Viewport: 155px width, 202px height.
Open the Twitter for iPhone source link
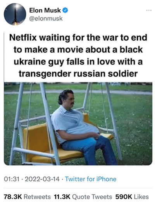(x=91, y=179)
